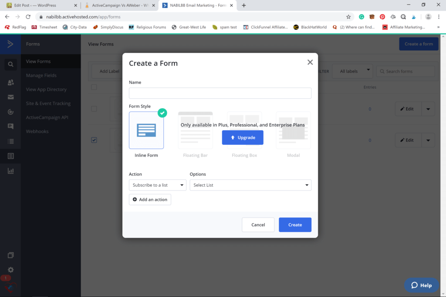Viewport: 446px width, 297px height.
Task: Click the Create button in dialog
Action: point(295,225)
